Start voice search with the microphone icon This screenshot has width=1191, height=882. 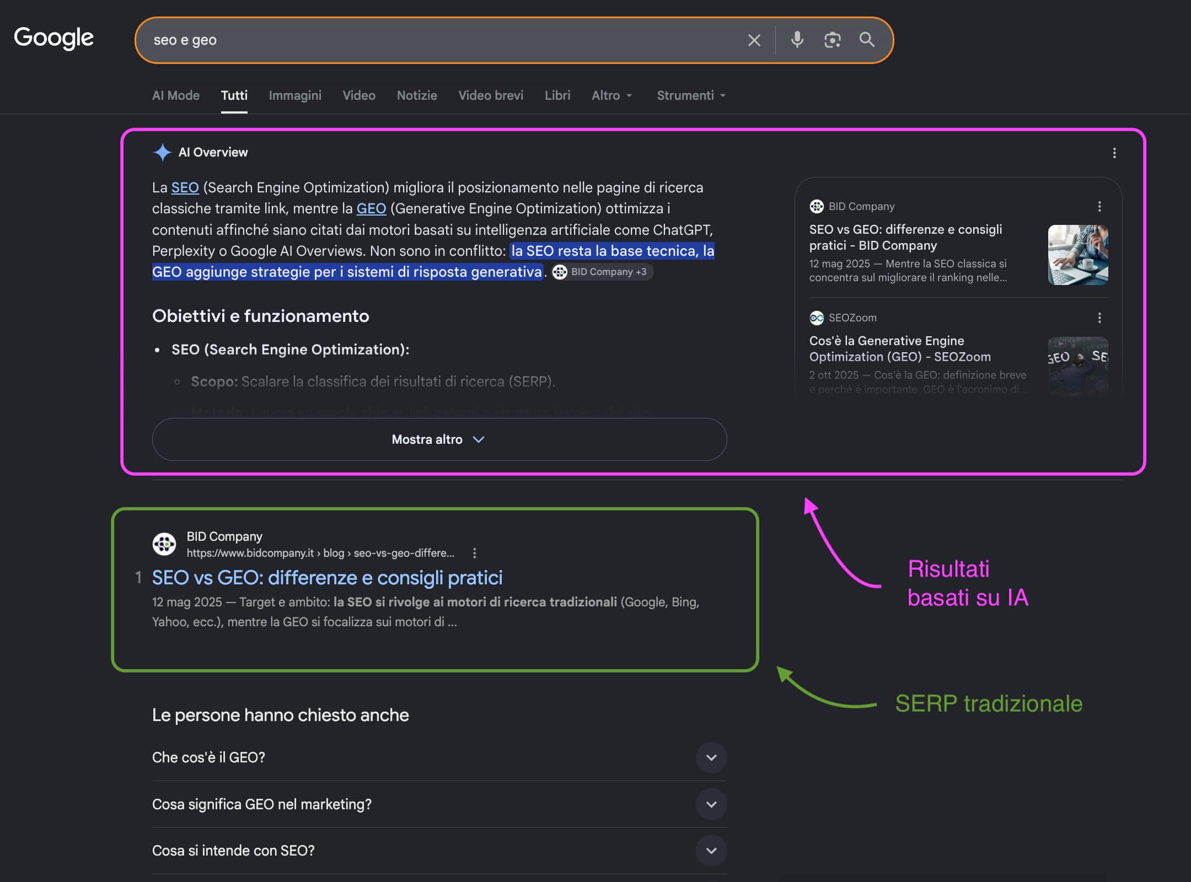pos(797,40)
